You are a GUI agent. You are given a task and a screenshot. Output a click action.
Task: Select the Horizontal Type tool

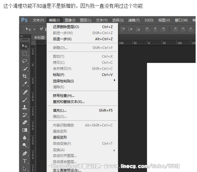[x=25, y=161]
